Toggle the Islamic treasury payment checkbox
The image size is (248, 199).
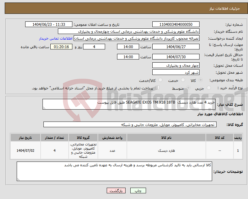click(x=158, y=87)
